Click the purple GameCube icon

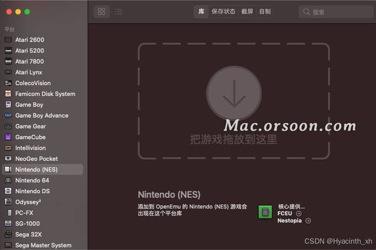tap(8, 137)
